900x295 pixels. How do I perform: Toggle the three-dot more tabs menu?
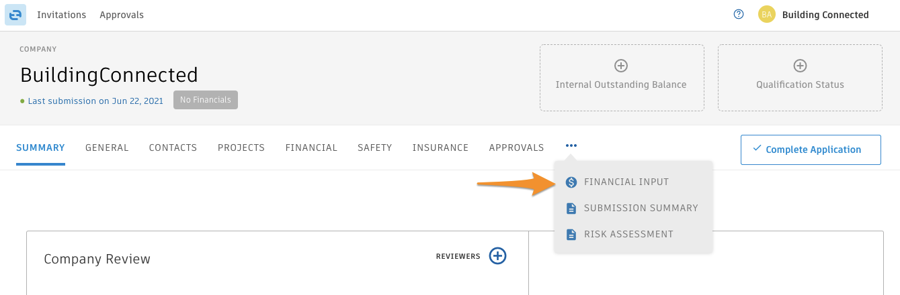point(571,145)
